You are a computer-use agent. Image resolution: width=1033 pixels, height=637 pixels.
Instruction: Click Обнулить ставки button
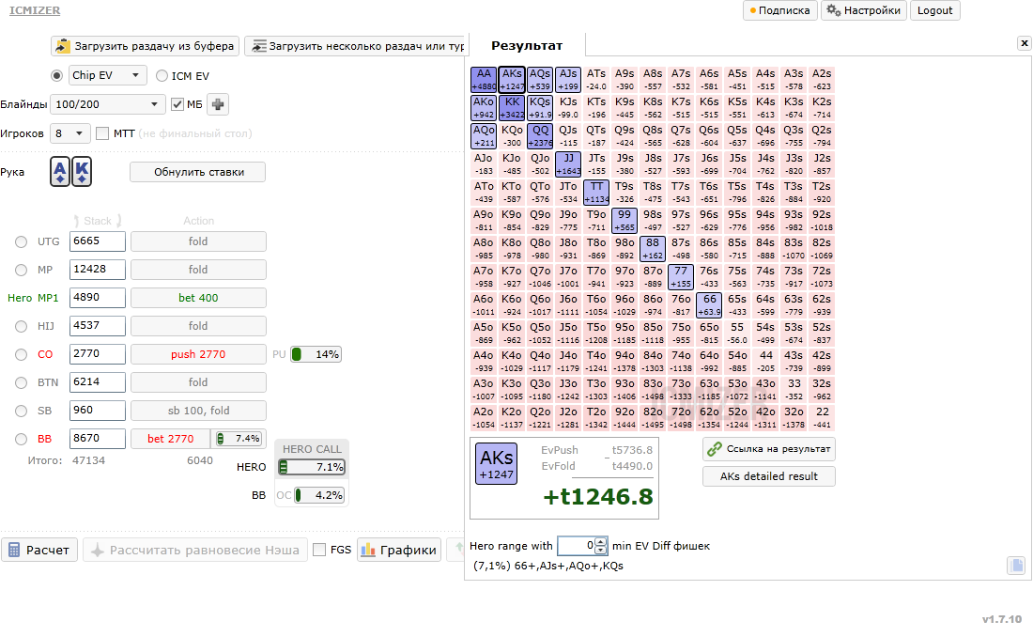click(x=198, y=172)
